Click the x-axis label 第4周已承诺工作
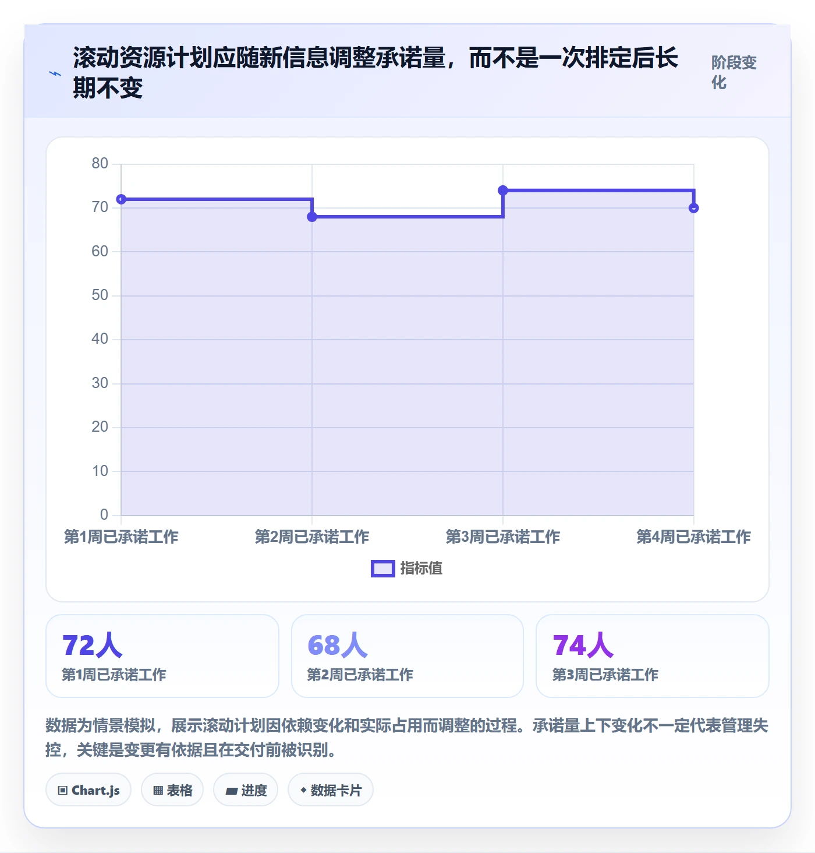Image resolution: width=815 pixels, height=853 pixels. point(693,537)
